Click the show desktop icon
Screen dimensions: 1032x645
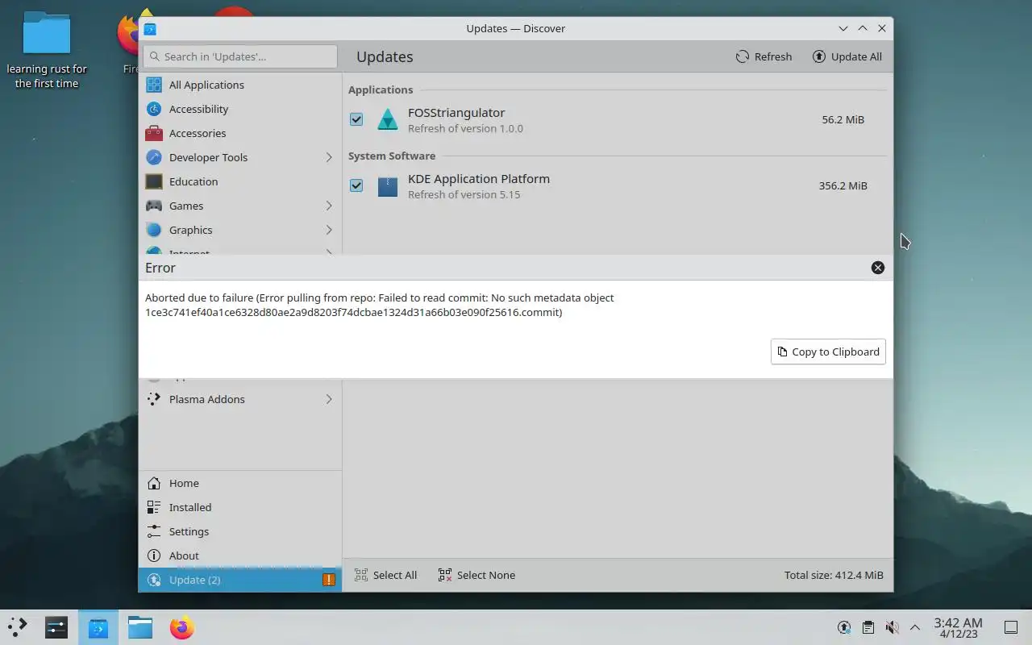1011,627
